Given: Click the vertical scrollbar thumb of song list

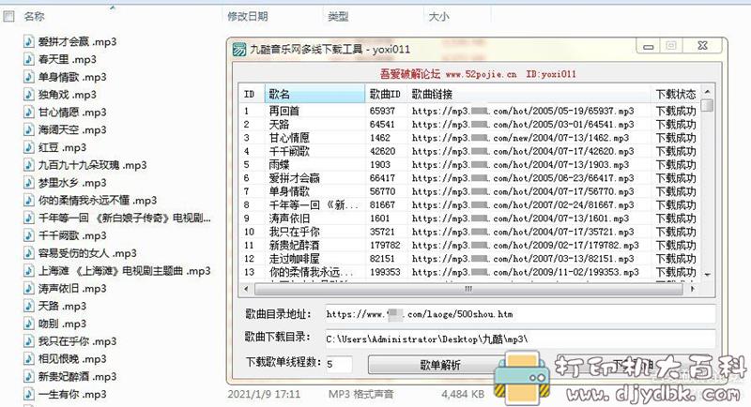Looking at the screenshot, I should pos(708,105).
